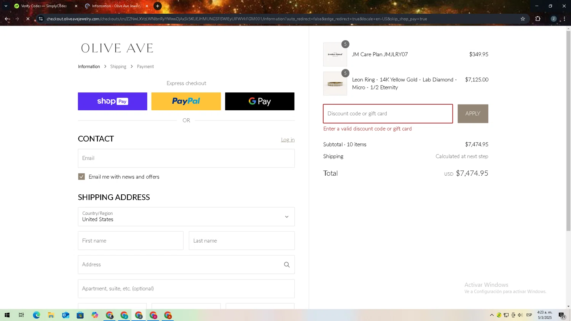Launch Microsoft Edge from taskbar
Image resolution: width=571 pixels, height=321 pixels.
click(x=37, y=315)
